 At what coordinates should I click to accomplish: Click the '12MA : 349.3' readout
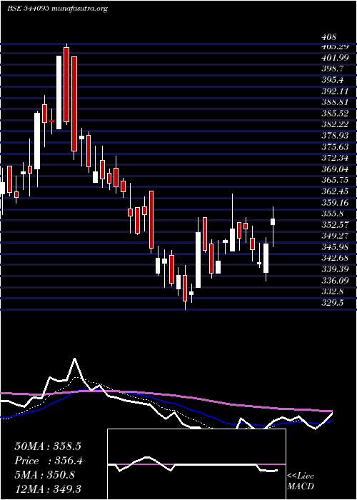(48, 489)
